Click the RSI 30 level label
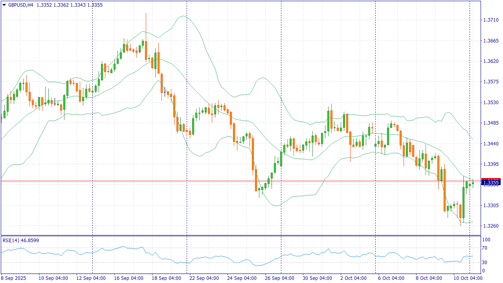503x283 pixels. point(485,263)
